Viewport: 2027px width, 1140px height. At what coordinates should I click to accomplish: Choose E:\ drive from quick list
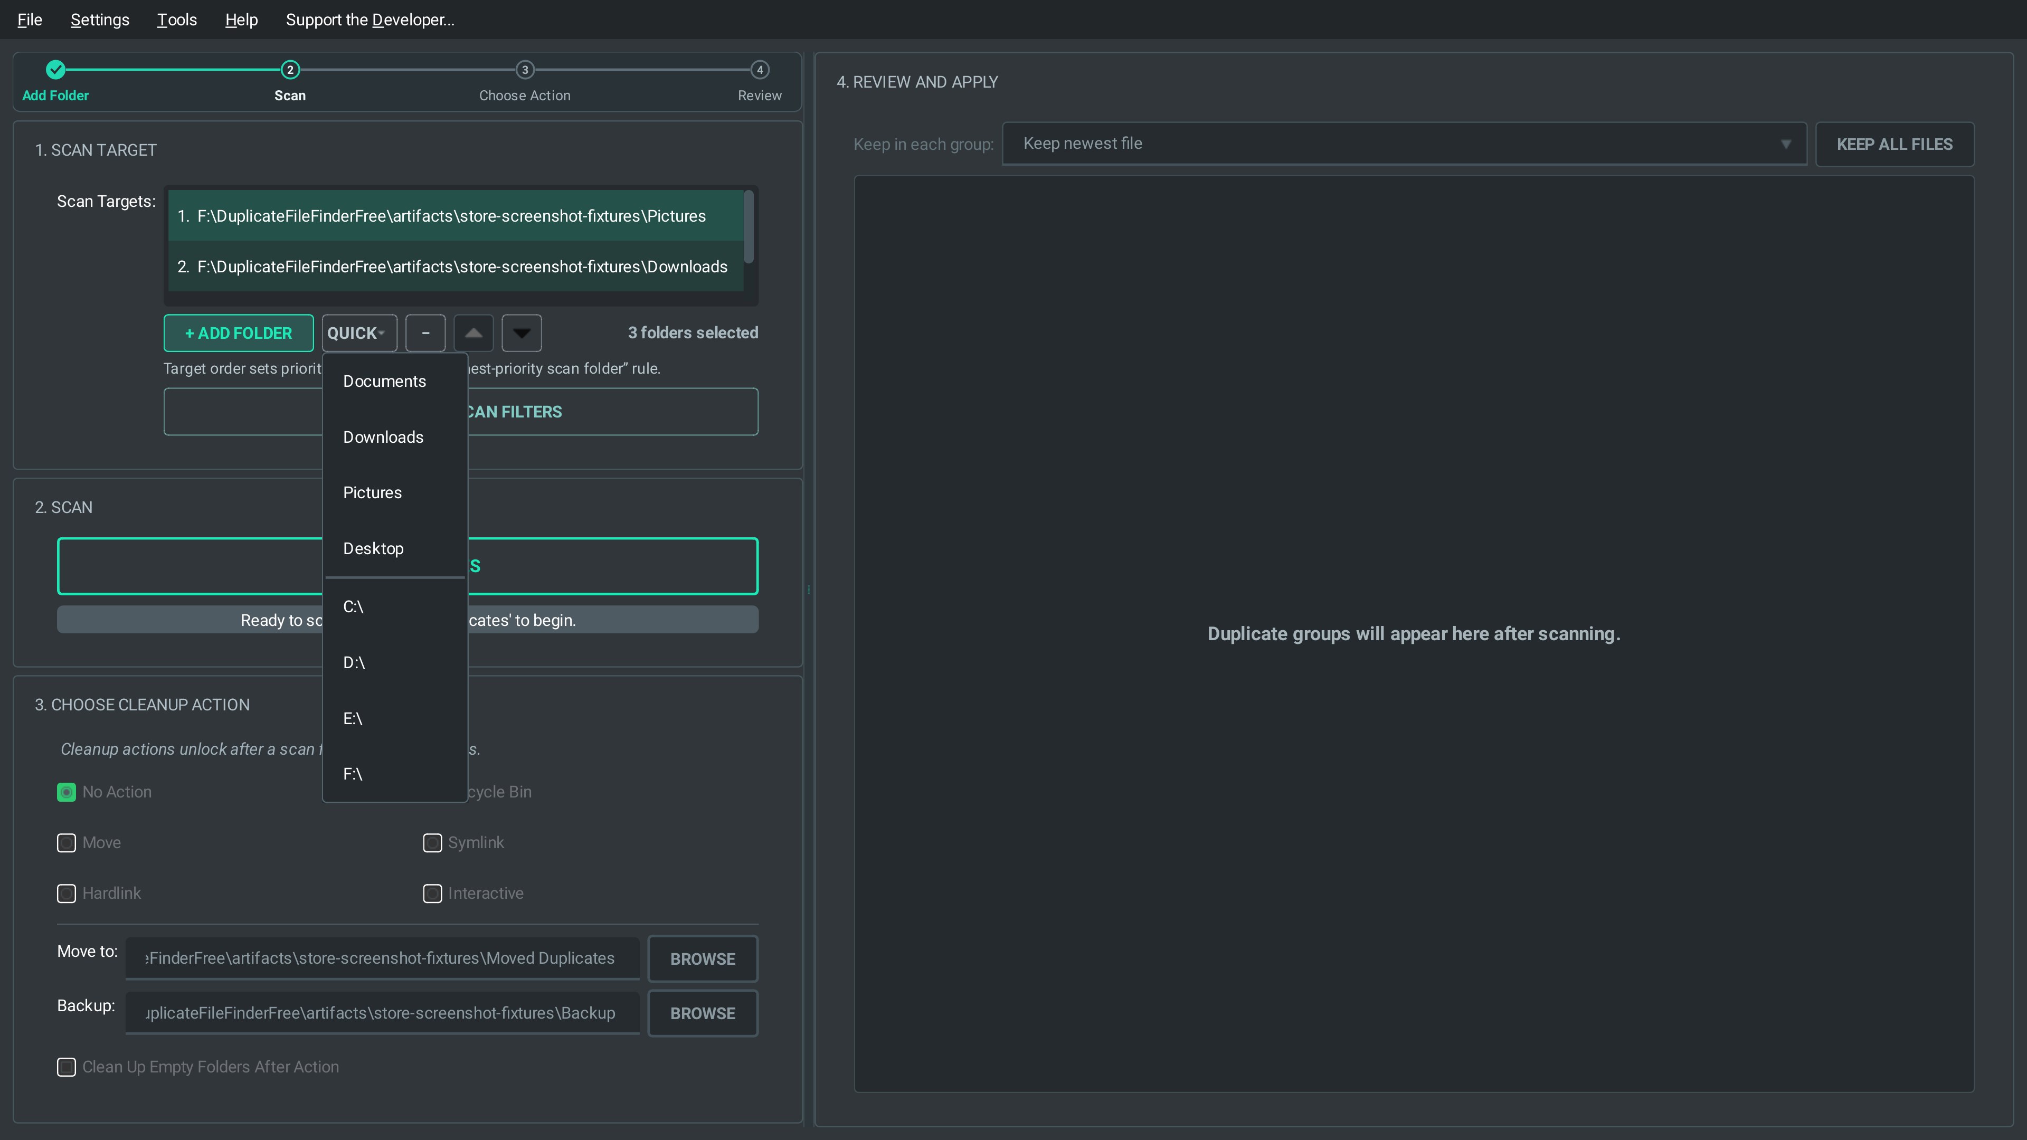[395, 718]
